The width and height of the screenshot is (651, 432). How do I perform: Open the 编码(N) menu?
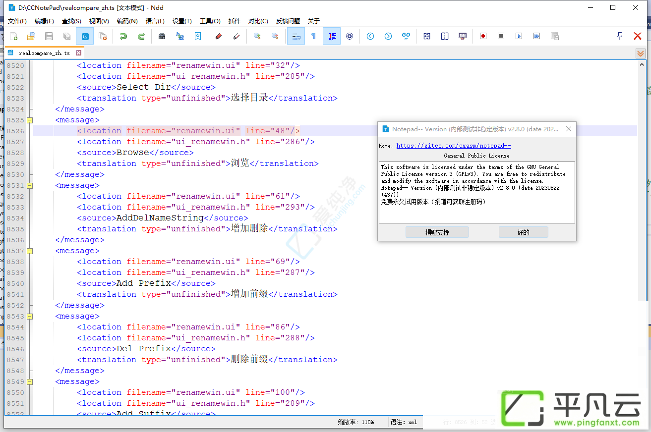(127, 21)
